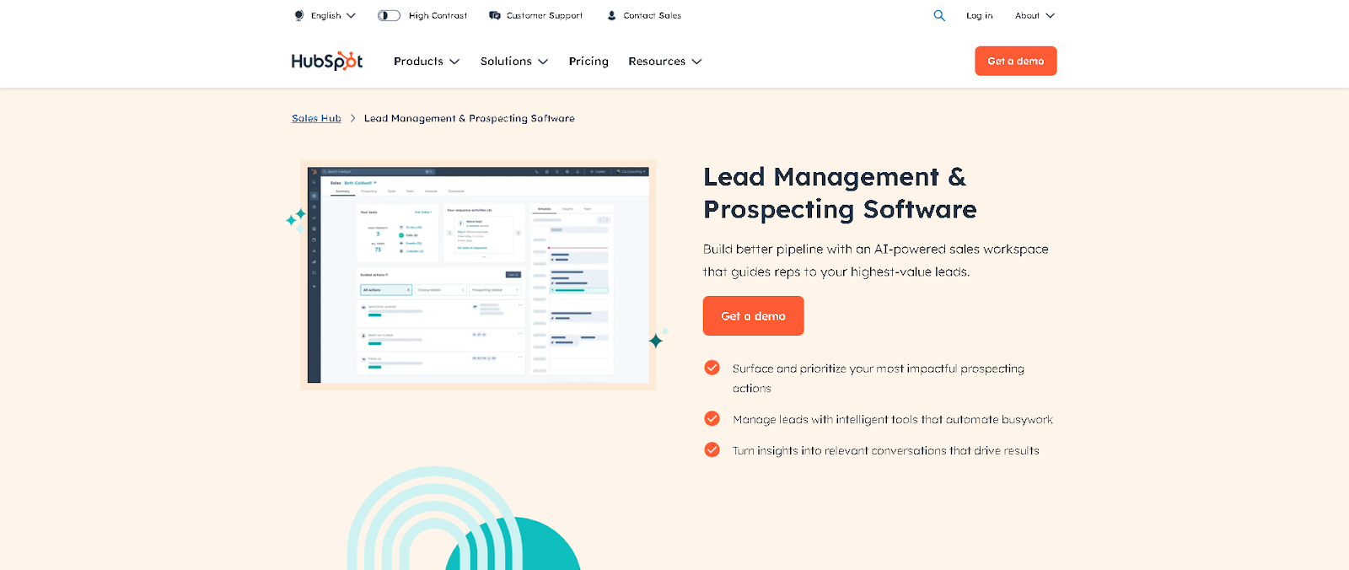Screen dimensions: 1349x570
Task: Click the header Get a demo button
Action: pyautogui.click(x=1016, y=61)
